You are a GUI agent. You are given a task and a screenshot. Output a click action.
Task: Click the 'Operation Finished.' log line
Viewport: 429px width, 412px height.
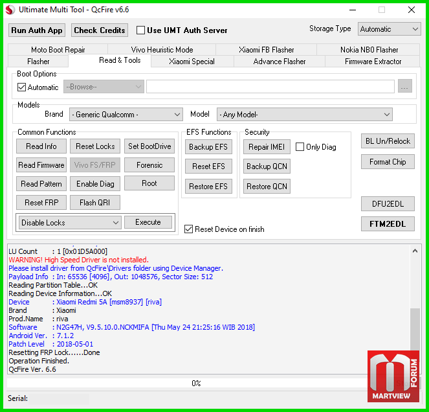(39, 361)
